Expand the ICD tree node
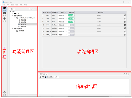Viewport: 132px width, 98px height. click(13, 14)
